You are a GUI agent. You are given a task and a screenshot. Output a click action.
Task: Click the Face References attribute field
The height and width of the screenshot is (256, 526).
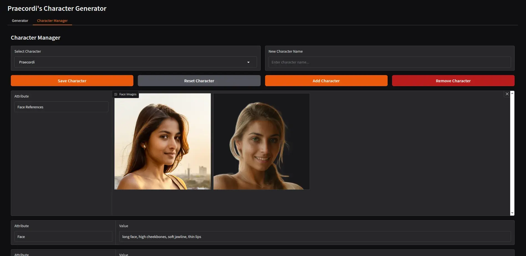[x=61, y=107]
